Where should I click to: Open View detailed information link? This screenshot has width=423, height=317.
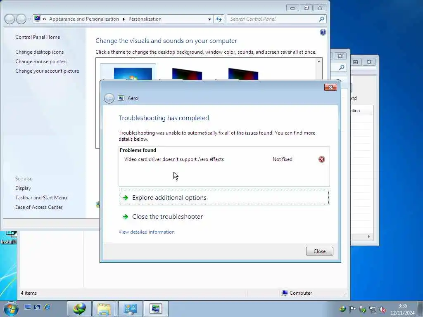tap(147, 232)
